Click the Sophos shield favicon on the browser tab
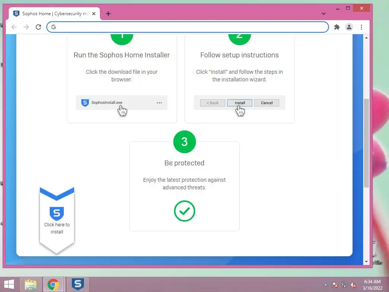Screen dimensions: 389x292 [x=16, y=14]
